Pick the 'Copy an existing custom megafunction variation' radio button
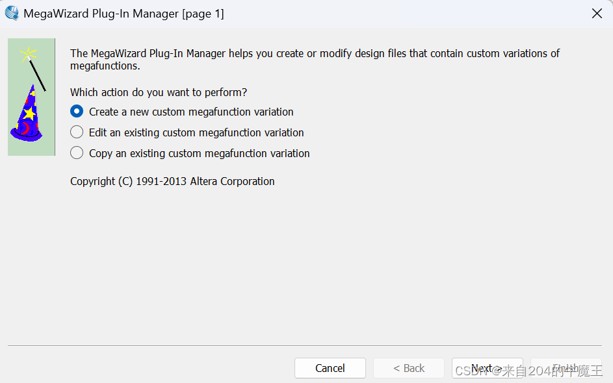Screen dimensions: 613x383 [x=77, y=153]
